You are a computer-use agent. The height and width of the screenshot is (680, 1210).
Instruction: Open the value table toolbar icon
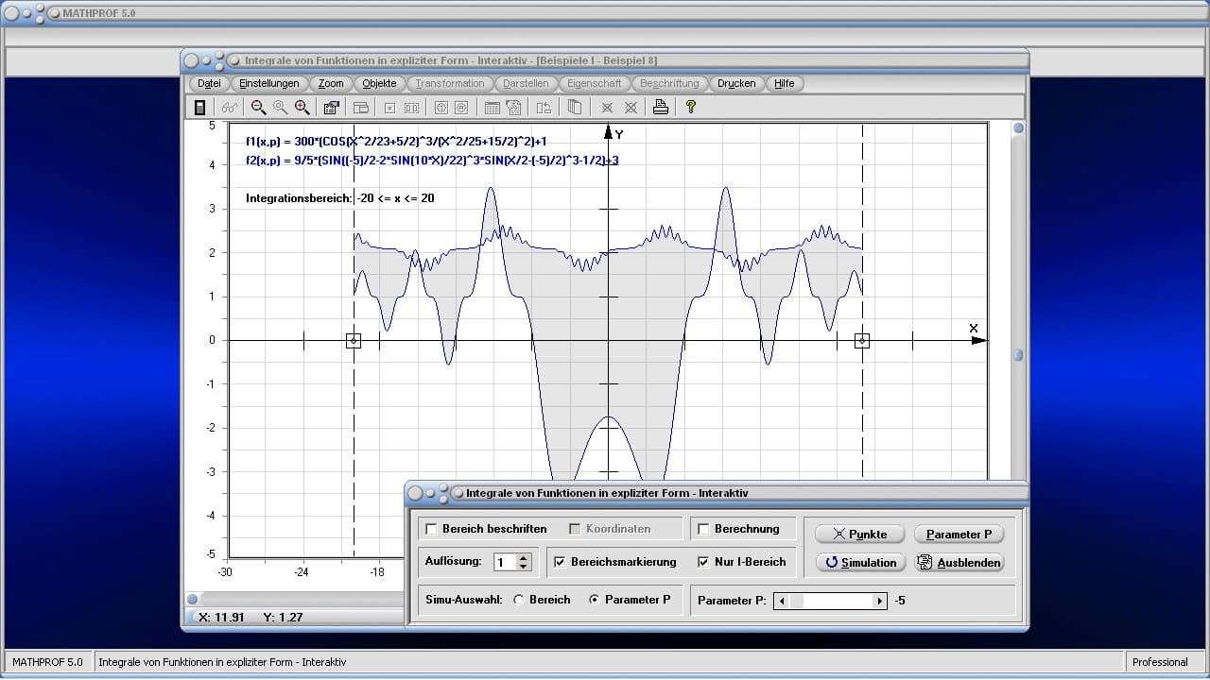(492, 108)
